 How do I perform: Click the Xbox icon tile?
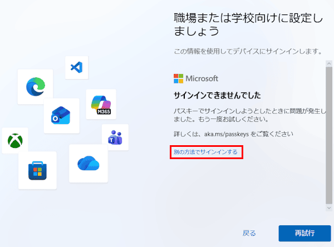pyautogui.click(x=15, y=141)
